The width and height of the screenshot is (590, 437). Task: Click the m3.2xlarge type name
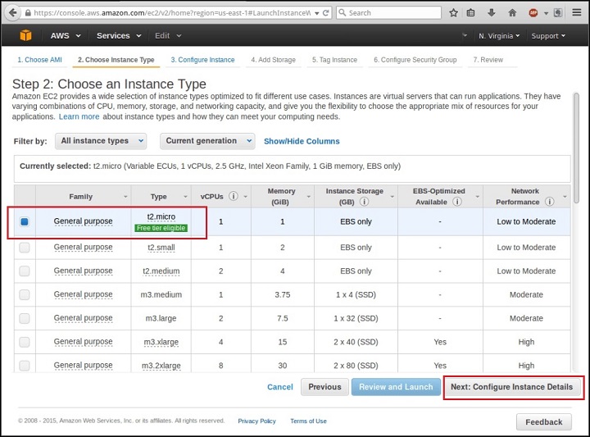[161, 366]
